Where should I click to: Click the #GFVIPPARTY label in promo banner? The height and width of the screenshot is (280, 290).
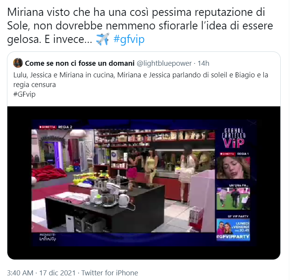pyautogui.click(x=233, y=237)
